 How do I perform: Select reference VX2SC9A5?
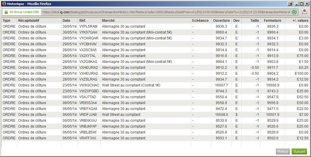click(88, 50)
